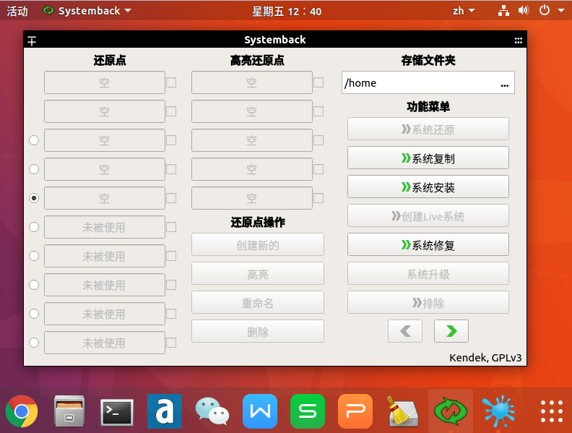
Task: Click the Systemback green arrows dock icon
Action: pos(451,411)
